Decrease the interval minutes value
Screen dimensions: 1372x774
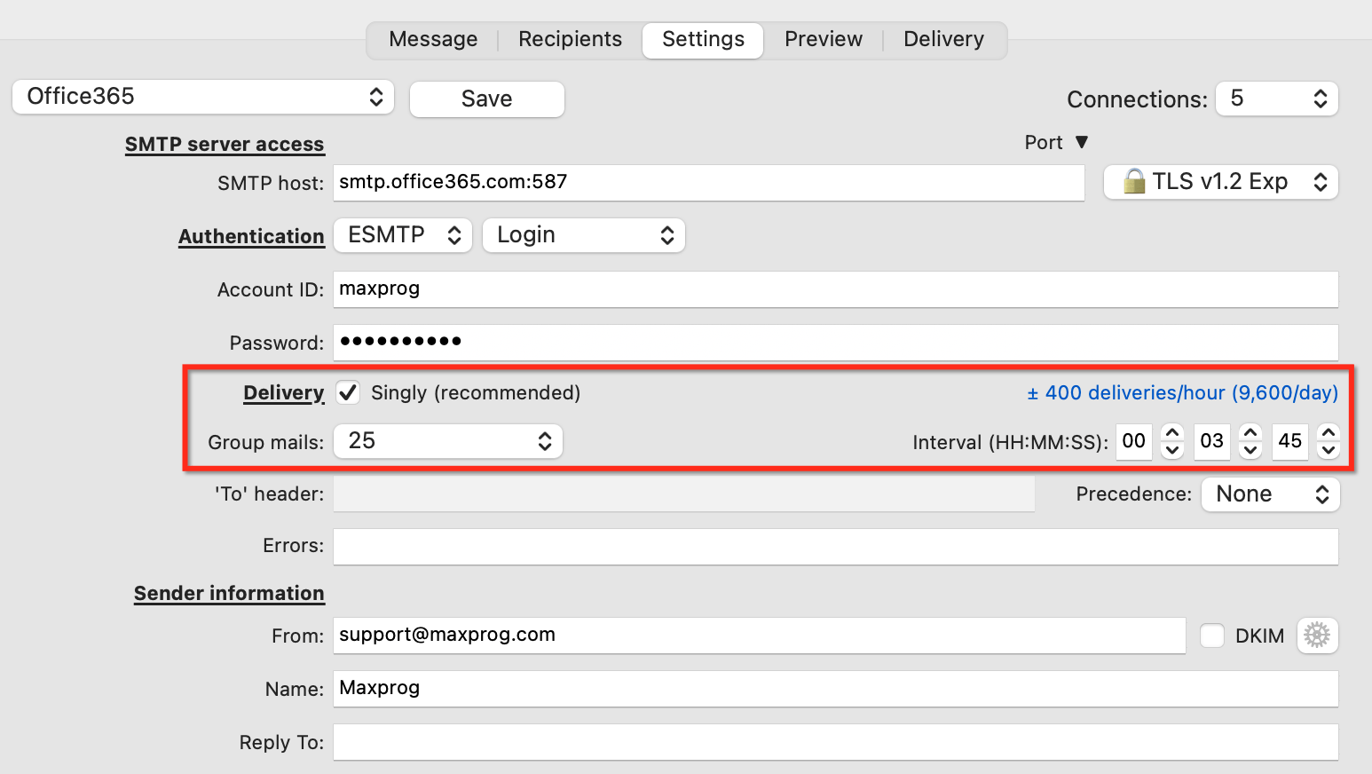1250,450
